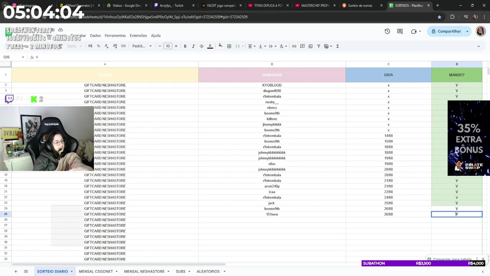Open the text color picker

(210, 46)
